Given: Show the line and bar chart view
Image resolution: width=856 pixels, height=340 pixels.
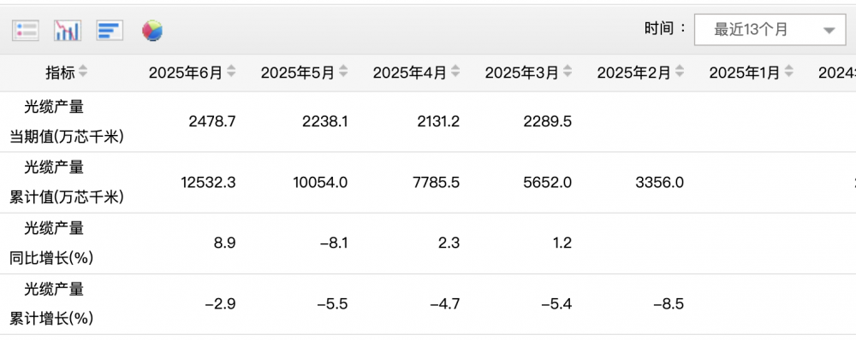Looking at the screenshot, I should (x=68, y=31).
